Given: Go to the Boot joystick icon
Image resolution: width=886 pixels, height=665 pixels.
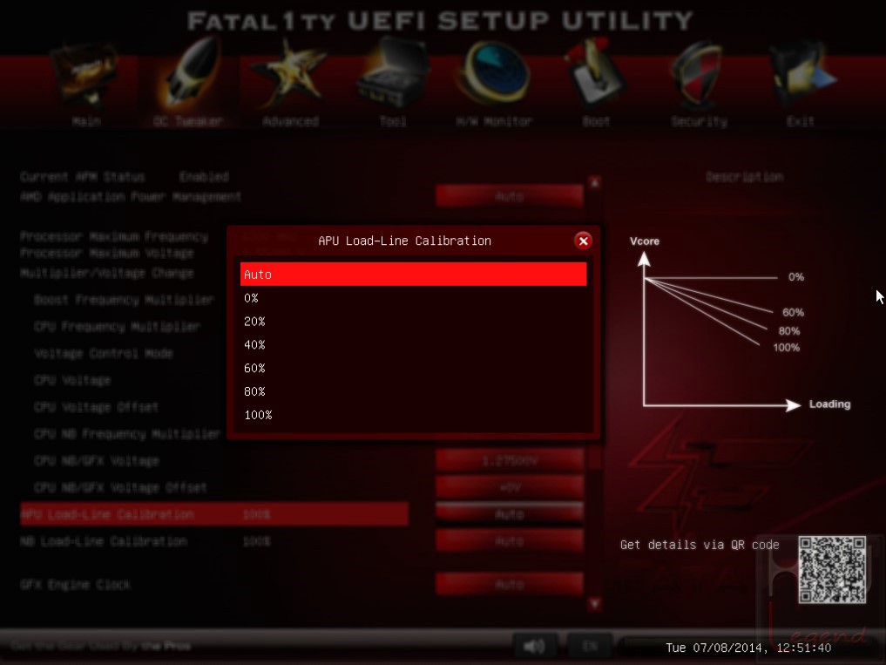Looking at the screenshot, I should click(595, 73).
